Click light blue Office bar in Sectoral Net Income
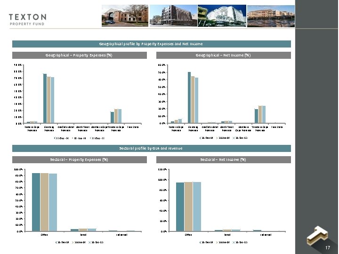This screenshot has width=339, height=254. pyautogui.click(x=197, y=206)
